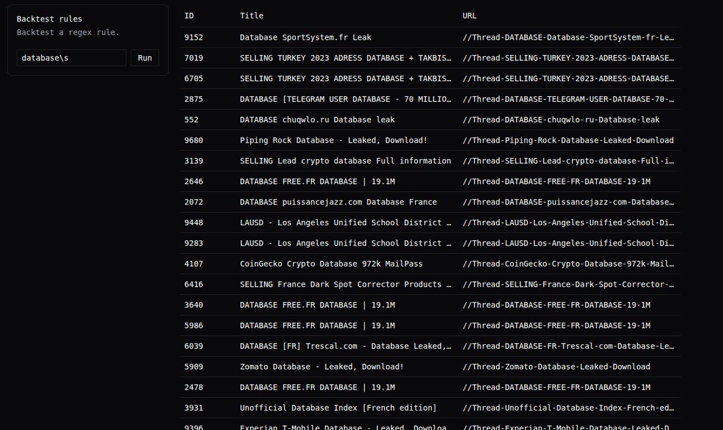Screen dimensions: 723x430
Task: Open the Lead-crypto-database thread URL
Action: (x=568, y=161)
